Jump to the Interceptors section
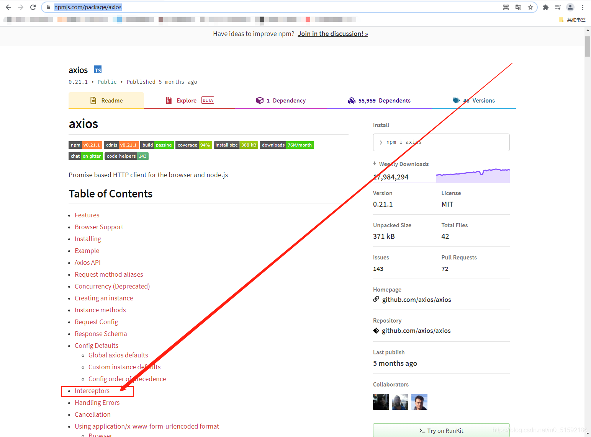The height and width of the screenshot is (437, 591). tap(92, 391)
